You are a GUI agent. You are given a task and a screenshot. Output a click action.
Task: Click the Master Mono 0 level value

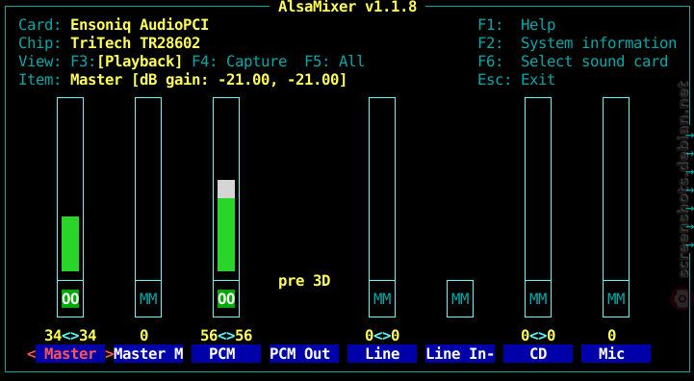[143, 336]
